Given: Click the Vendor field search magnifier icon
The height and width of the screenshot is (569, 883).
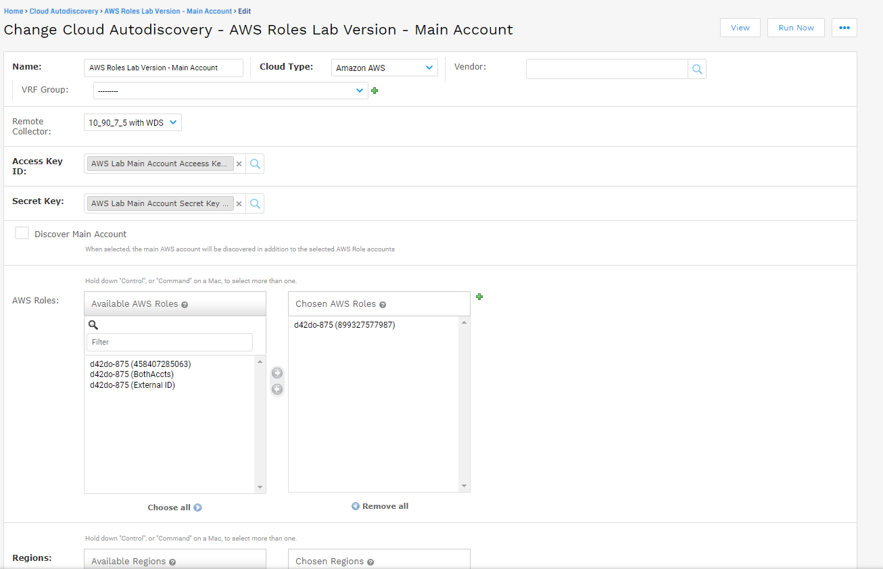Looking at the screenshot, I should (x=697, y=68).
